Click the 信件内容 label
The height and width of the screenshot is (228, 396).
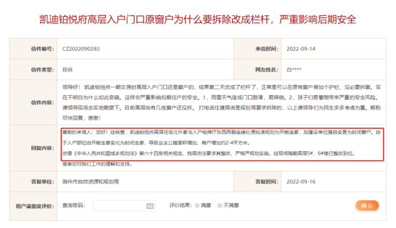click(x=42, y=103)
